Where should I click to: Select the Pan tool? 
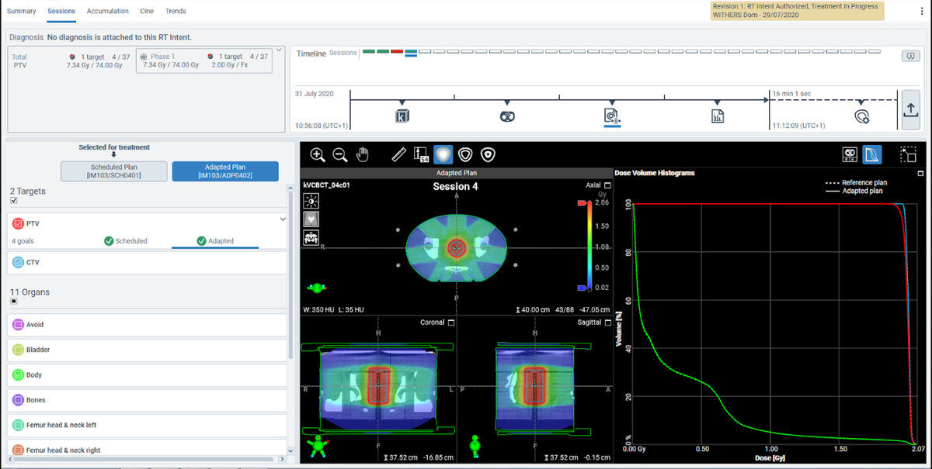coord(362,154)
